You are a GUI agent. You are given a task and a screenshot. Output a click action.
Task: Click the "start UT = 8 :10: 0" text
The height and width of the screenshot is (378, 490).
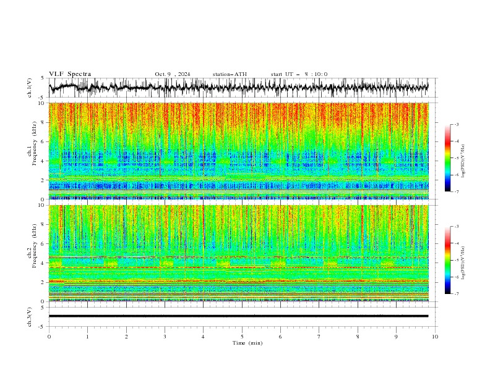tap(299, 74)
